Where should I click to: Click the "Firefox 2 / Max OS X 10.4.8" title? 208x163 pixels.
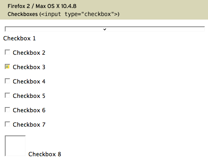tap(42, 6)
